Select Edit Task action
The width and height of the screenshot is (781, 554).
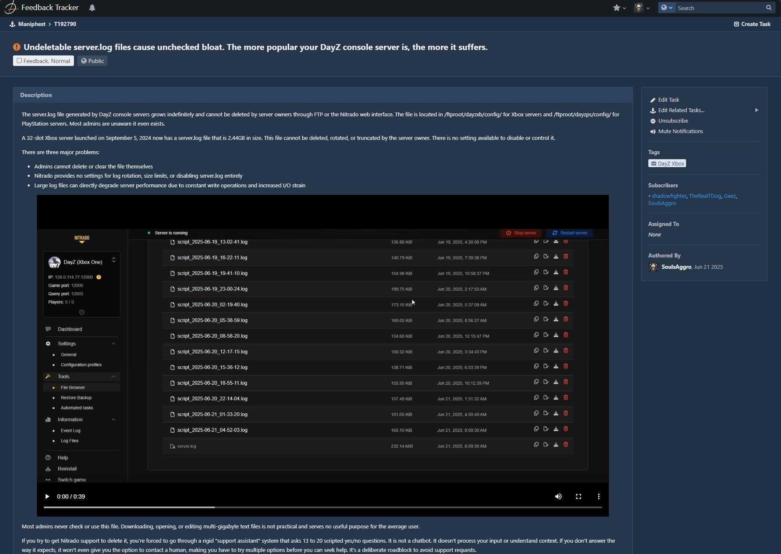pyautogui.click(x=668, y=100)
